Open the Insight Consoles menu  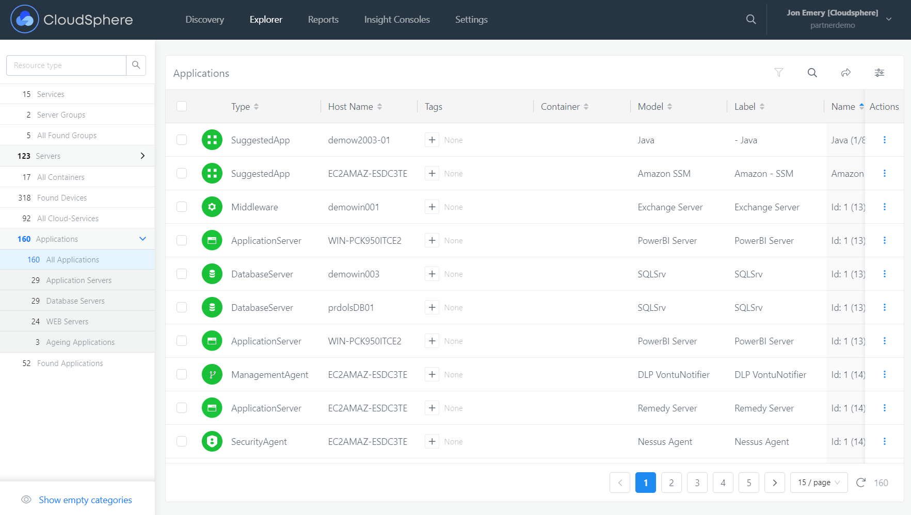coord(397,20)
